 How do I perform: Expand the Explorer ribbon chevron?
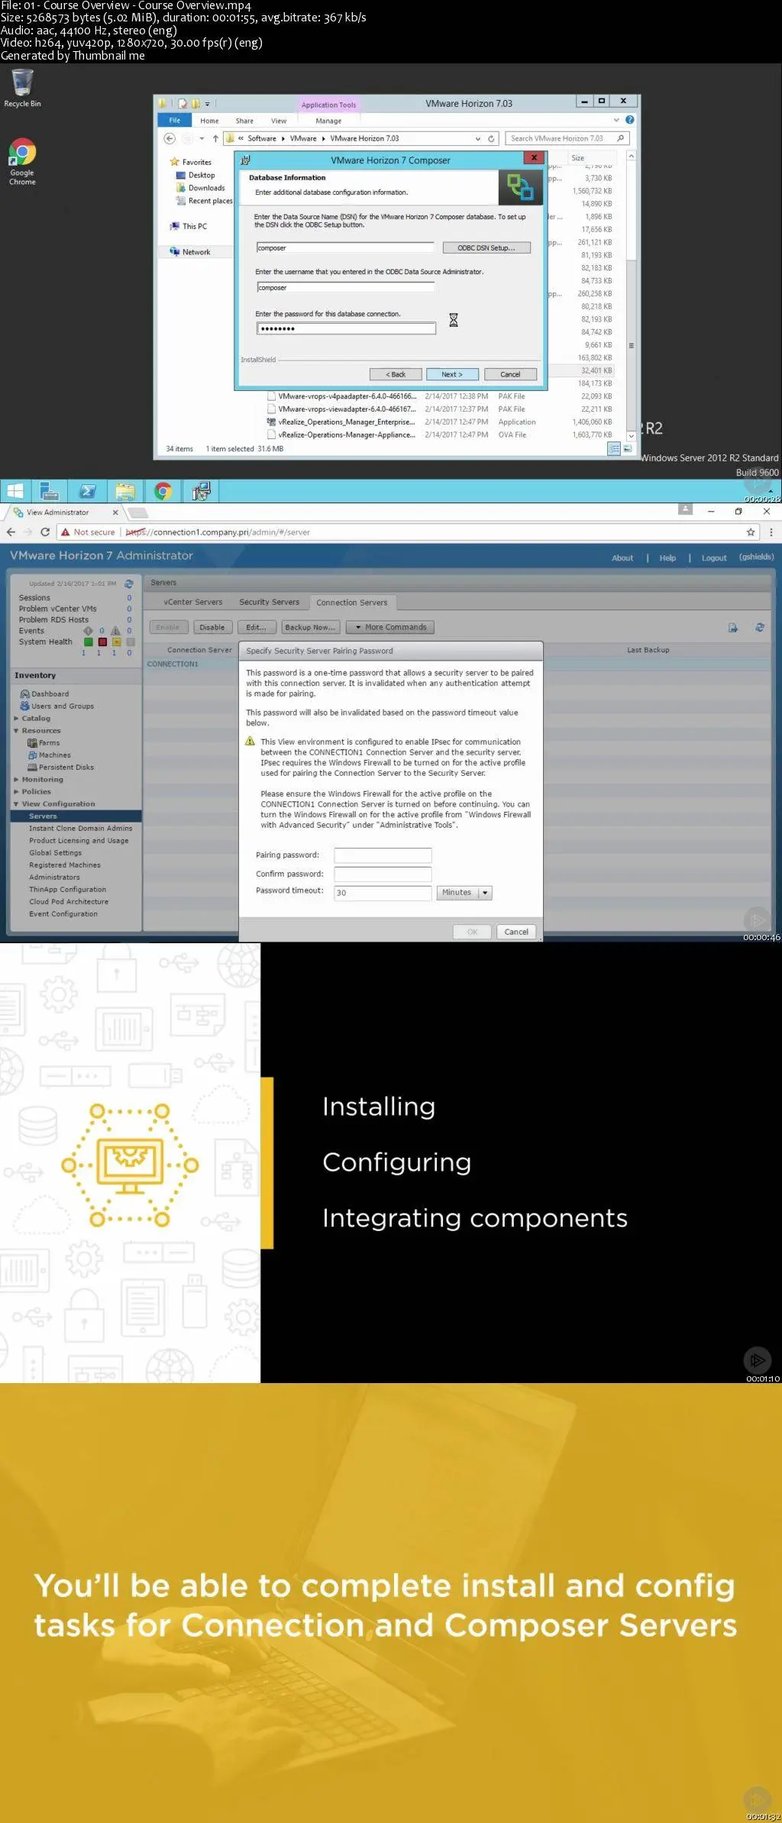[616, 120]
